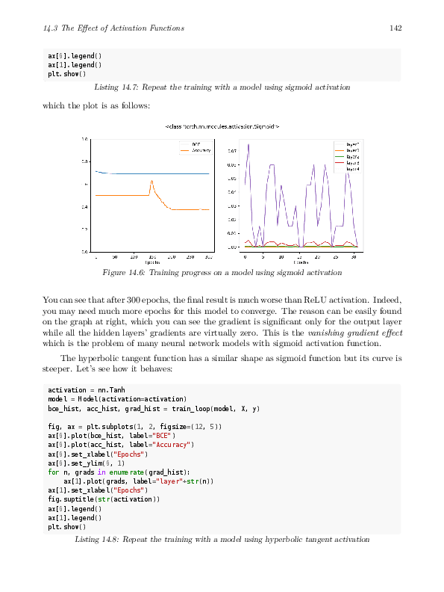Click the 'activation = nn.Tanh' code line

tap(87, 390)
